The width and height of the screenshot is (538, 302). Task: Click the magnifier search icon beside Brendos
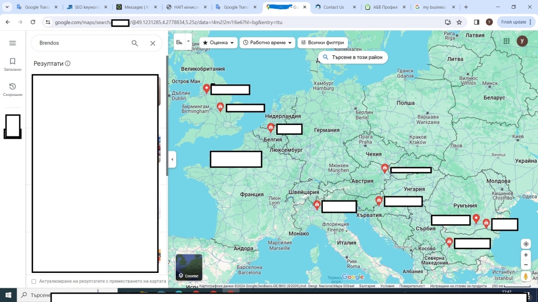coord(134,43)
